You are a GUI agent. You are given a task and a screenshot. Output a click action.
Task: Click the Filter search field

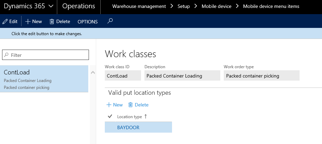coord(46,55)
